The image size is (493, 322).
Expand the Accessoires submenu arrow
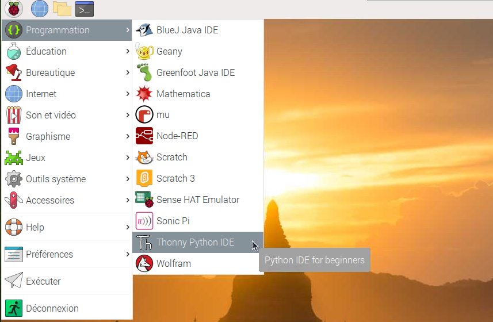coord(127,200)
